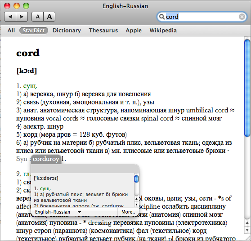The image size is (251, 241).
Task: Click the cord headword heading
Action: click(28, 53)
